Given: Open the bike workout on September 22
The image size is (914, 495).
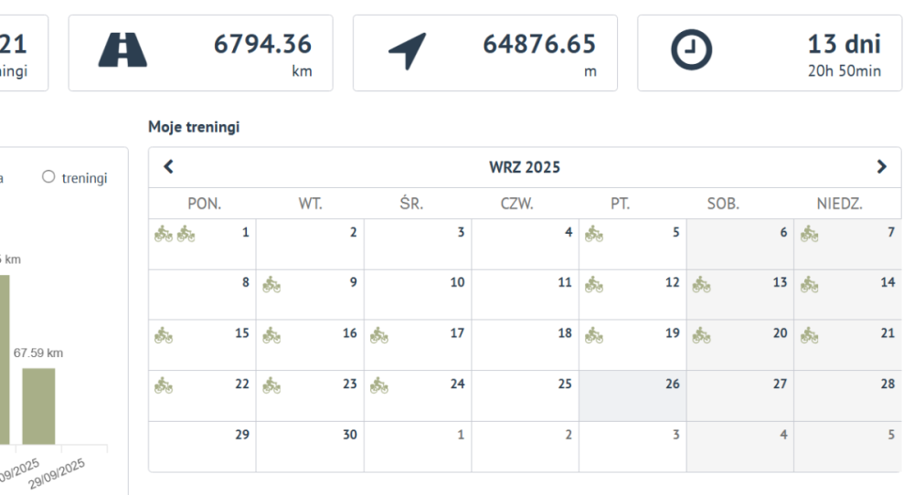Looking at the screenshot, I should [x=164, y=386].
